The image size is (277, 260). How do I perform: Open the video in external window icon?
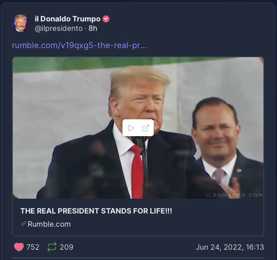(x=146, y=128)
